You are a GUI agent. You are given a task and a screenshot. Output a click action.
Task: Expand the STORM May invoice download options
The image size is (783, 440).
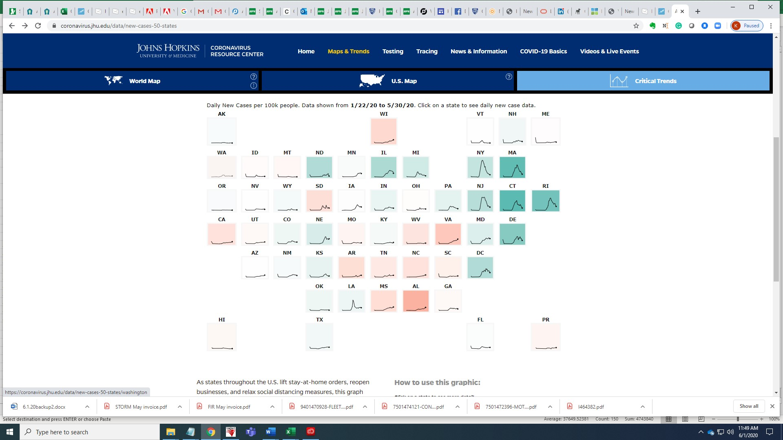tap(179, 406)
